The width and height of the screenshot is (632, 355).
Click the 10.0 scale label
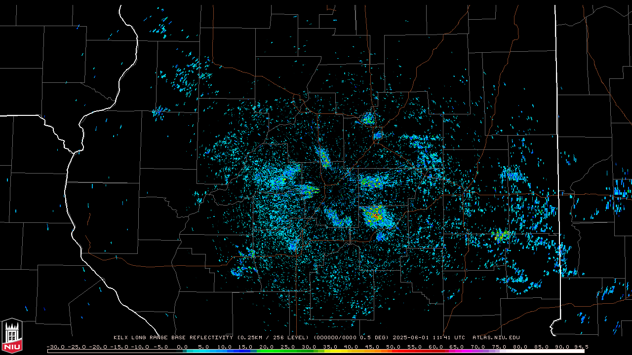(x=224, y=347)
